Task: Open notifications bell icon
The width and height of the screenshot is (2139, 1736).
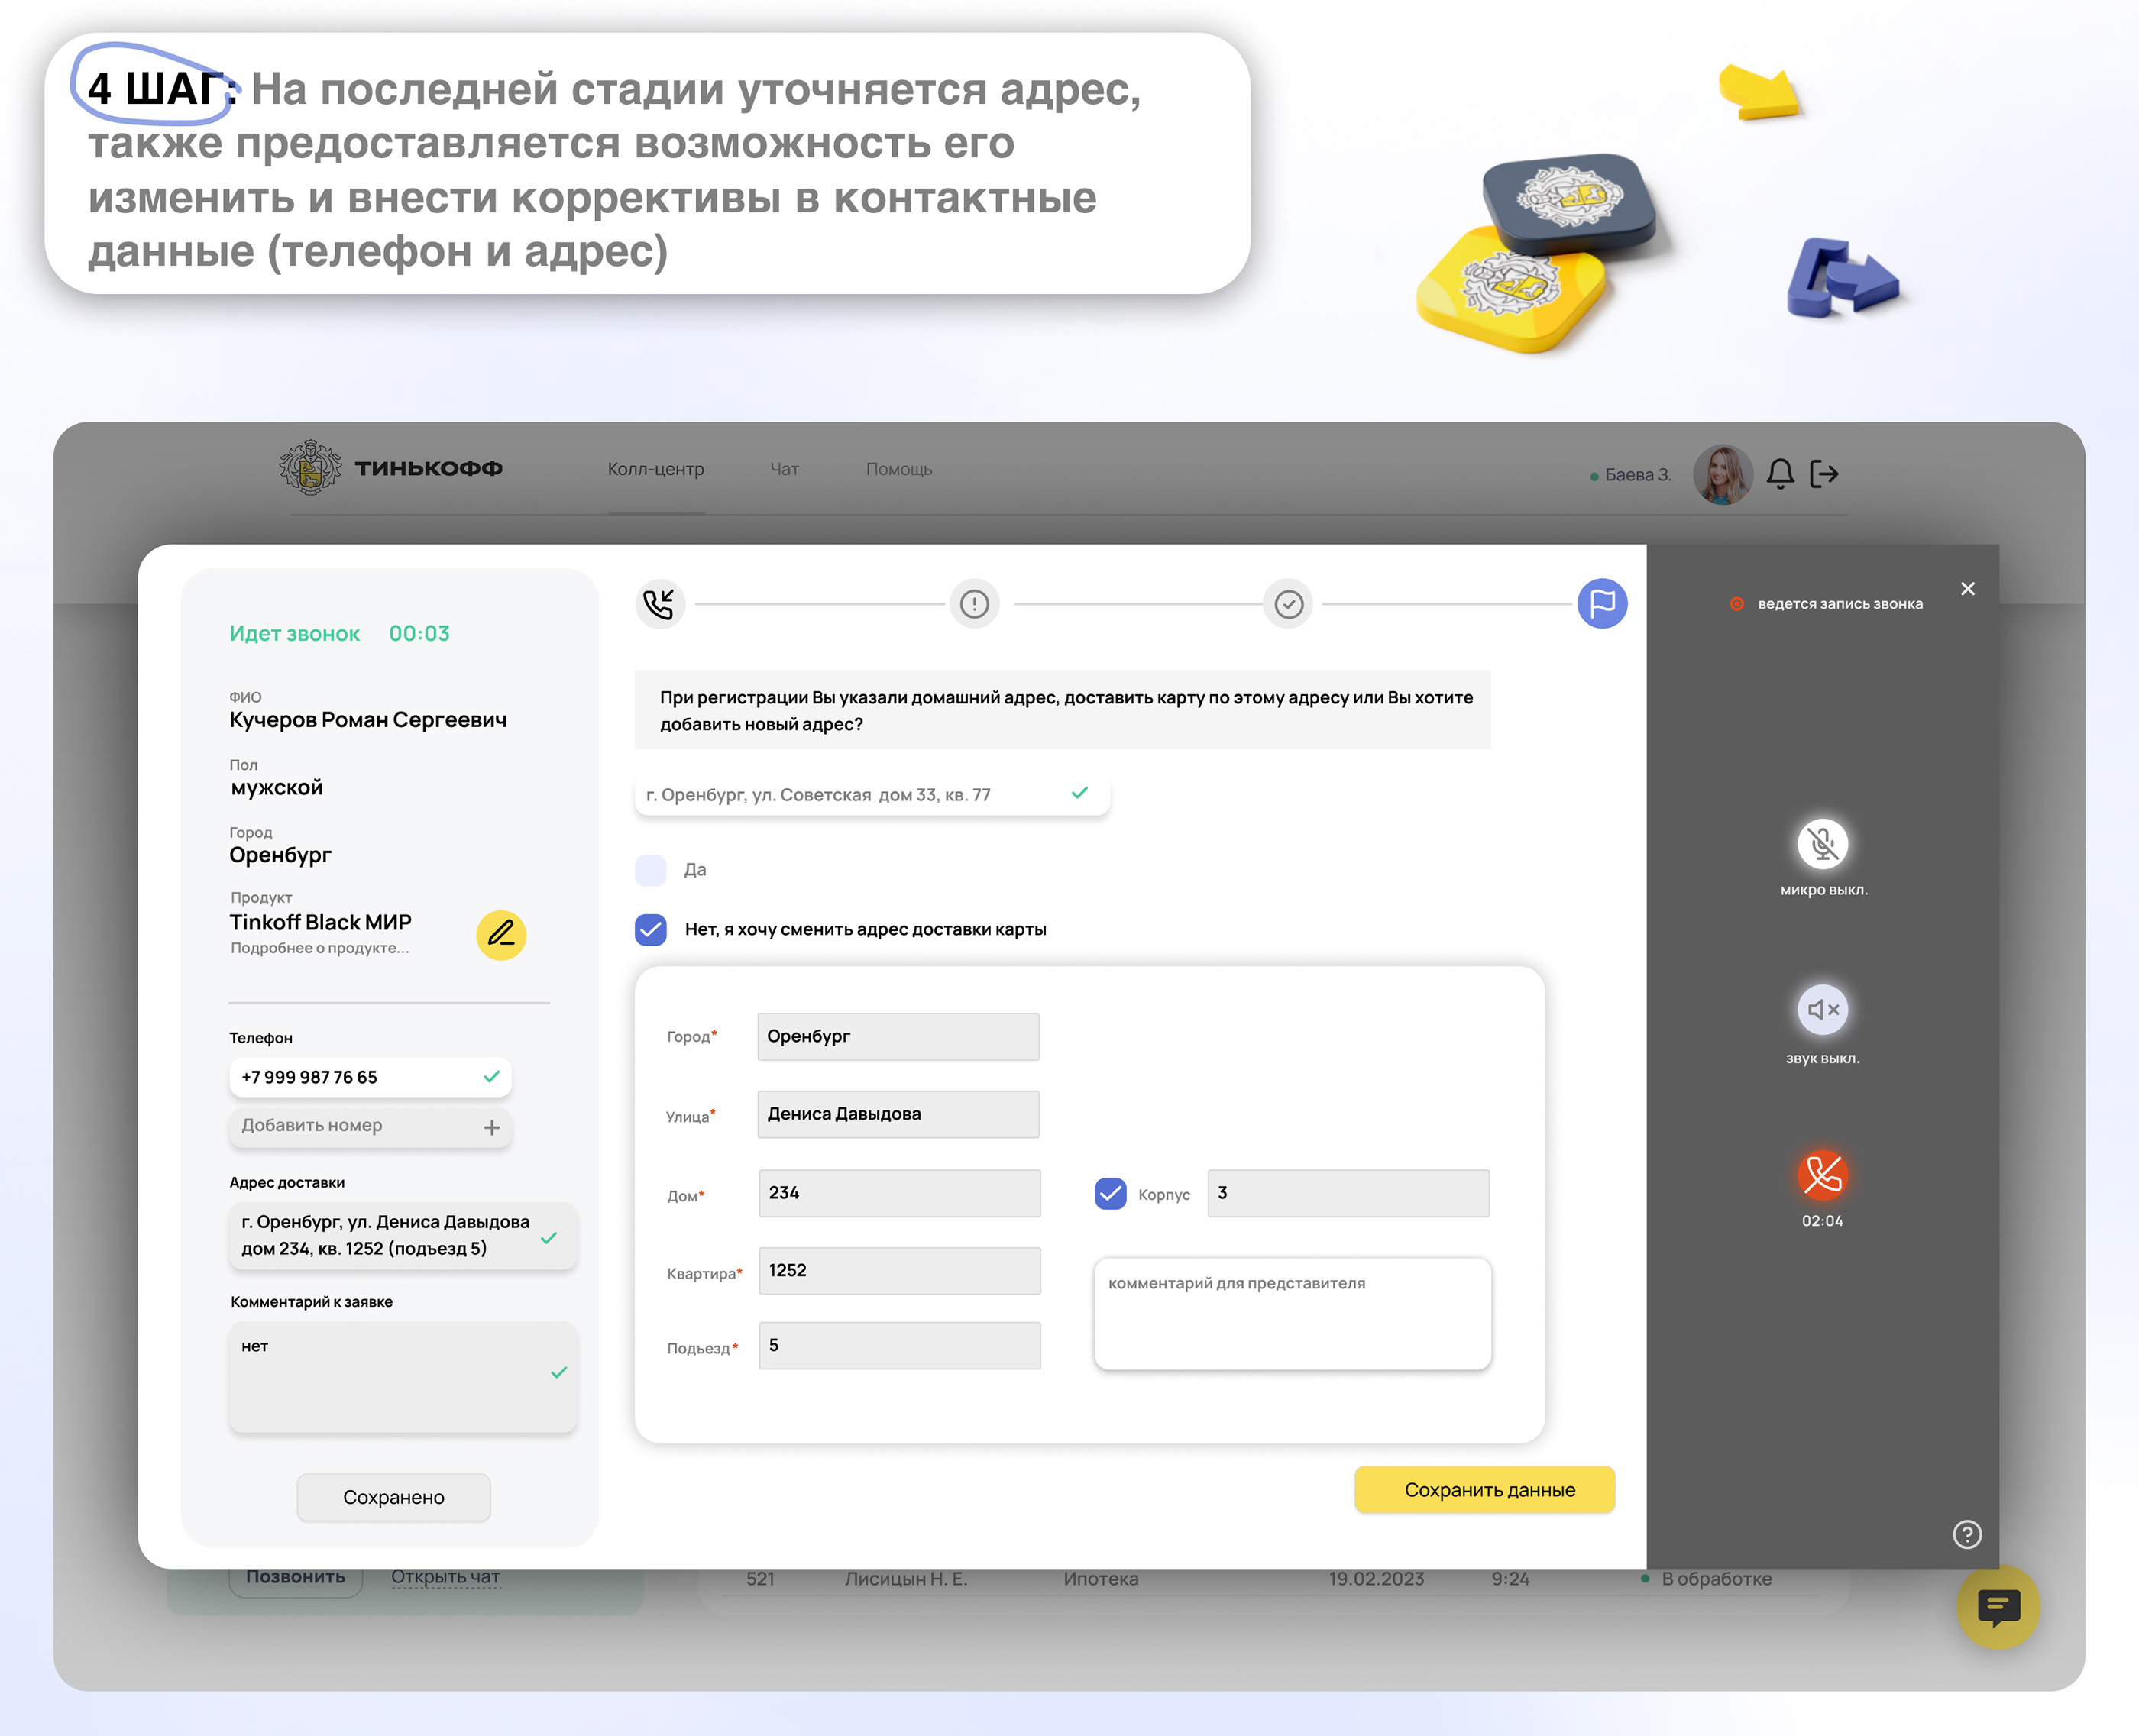Action: (1780, 474)
